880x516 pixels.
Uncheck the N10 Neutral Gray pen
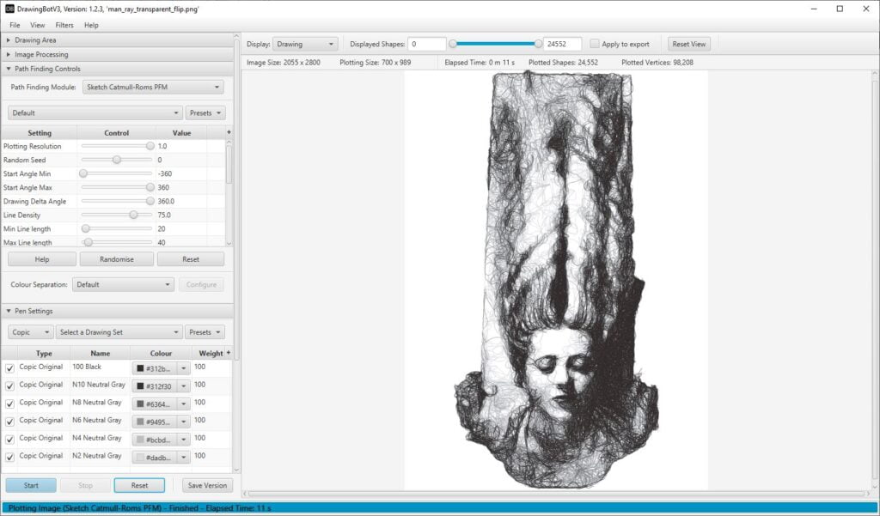[x=11, y=385]
